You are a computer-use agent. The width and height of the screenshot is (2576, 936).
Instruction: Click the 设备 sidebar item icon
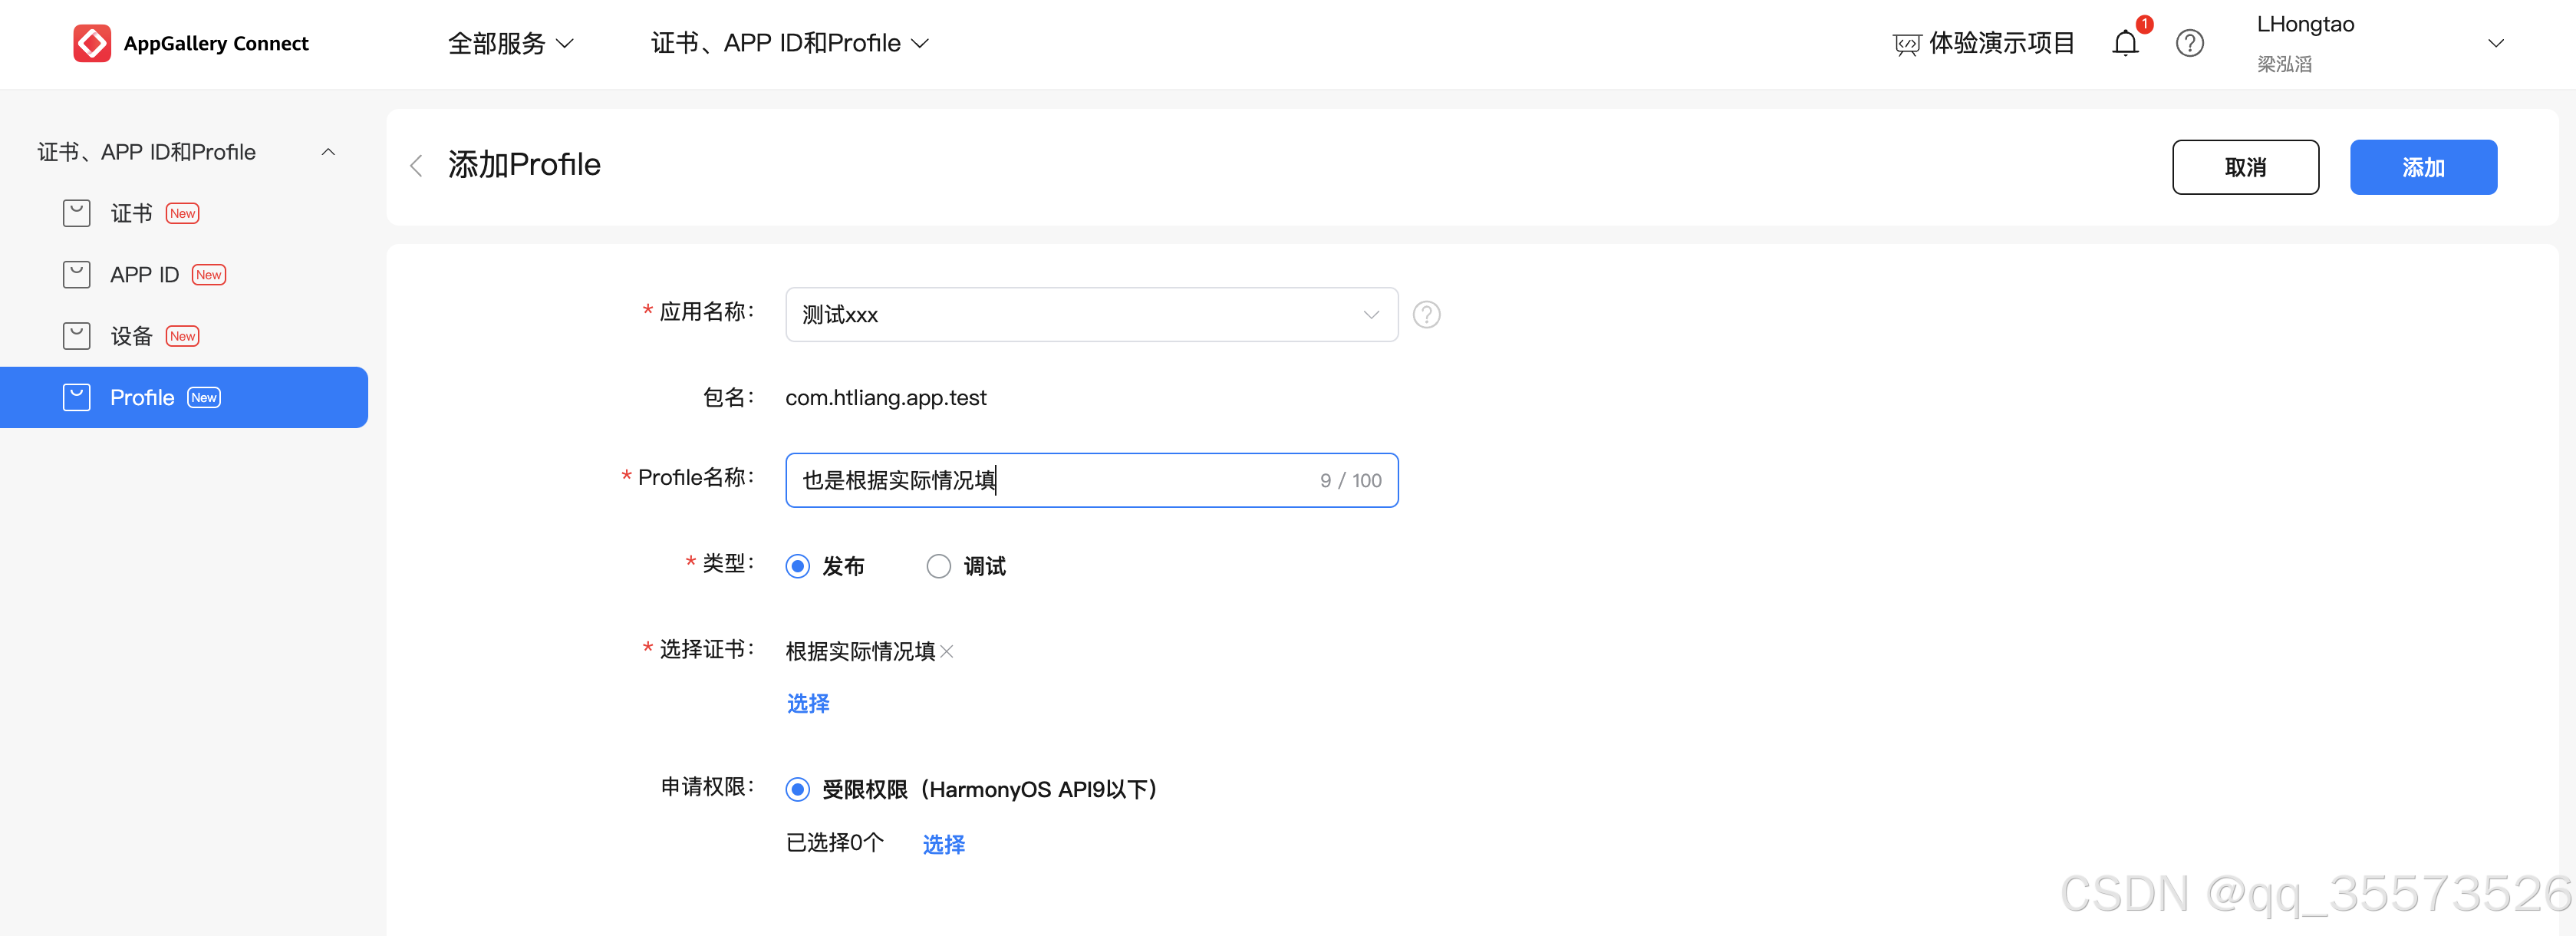point(77,336)
